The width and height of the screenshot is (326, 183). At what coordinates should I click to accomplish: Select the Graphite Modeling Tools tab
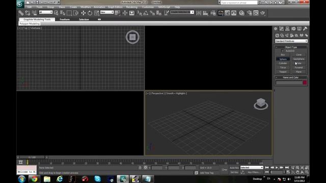click(37, 19)
